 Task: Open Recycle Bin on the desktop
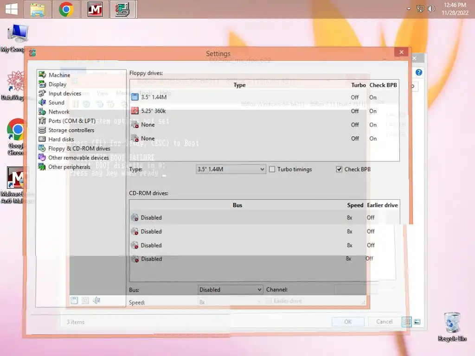(x=452, y=327)
